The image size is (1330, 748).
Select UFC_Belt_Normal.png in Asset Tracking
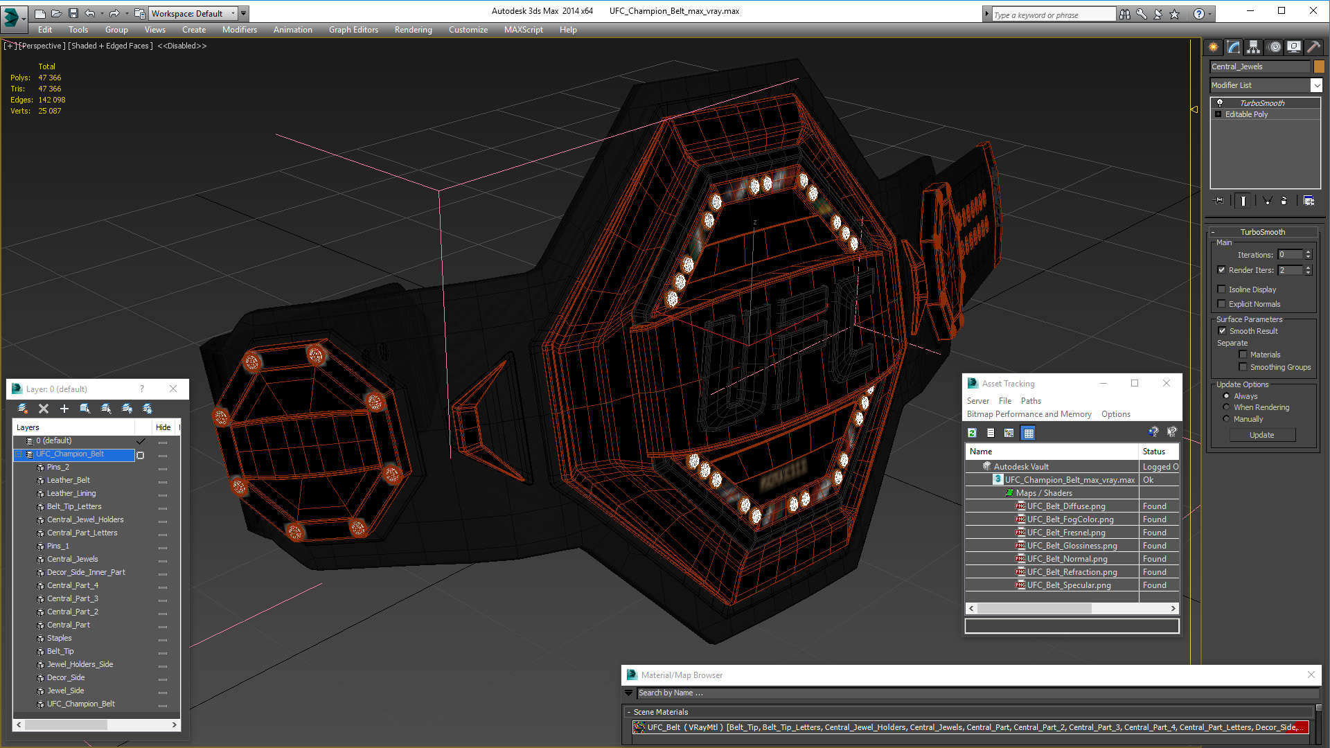pyautogui.click(x=1067, y=559)
